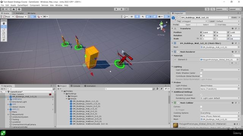Open the gizmos dropdown in scene view

coord(167,17)
